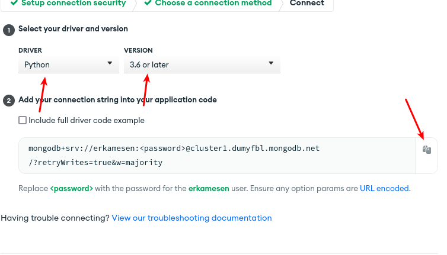The height and width of the screenshot is (255, 447).
Task: Click the step 1 number badge
Action: 9,30
